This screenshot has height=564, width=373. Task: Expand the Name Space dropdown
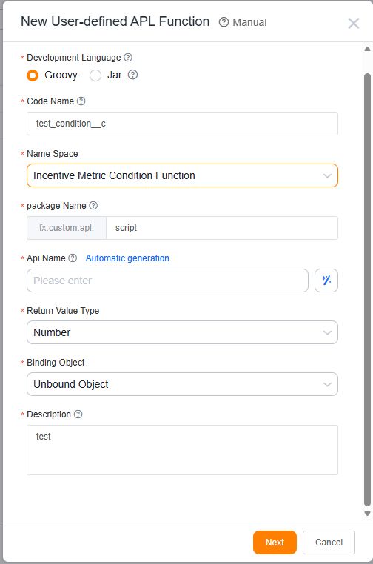(182, 175)
